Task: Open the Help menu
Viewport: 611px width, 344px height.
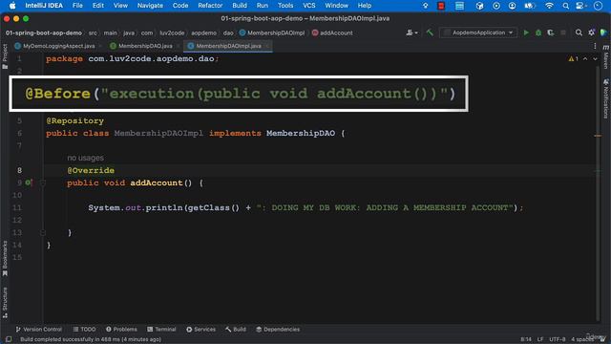Action: pyautogui.click(x=365, y=6)
